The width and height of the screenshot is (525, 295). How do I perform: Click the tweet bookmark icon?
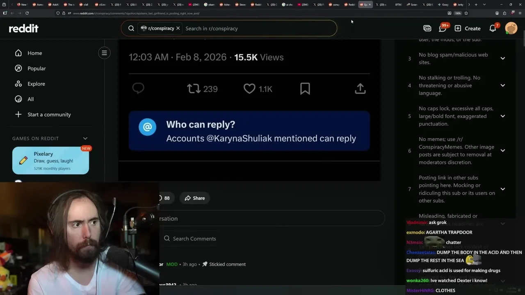(x=305, y=88)
